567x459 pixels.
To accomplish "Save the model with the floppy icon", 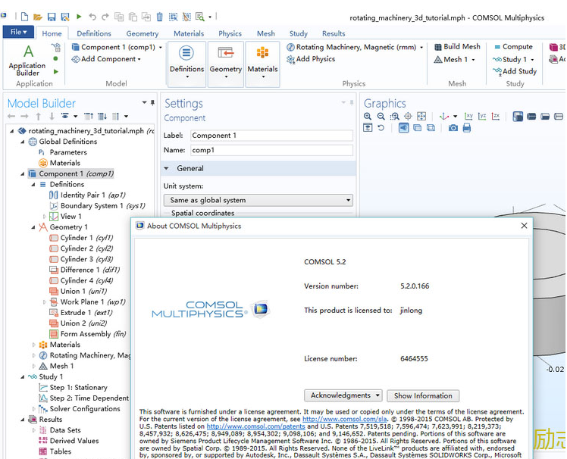I will (52, 17).
